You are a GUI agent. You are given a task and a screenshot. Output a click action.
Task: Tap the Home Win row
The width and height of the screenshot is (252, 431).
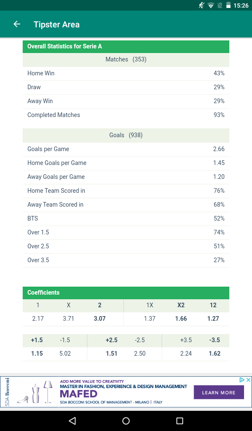coord(126,73)
